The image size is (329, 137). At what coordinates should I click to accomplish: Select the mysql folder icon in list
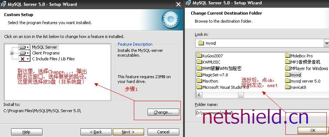[x=288, y=75]
